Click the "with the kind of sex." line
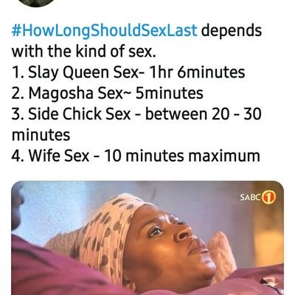 click(x=84, y=52)
